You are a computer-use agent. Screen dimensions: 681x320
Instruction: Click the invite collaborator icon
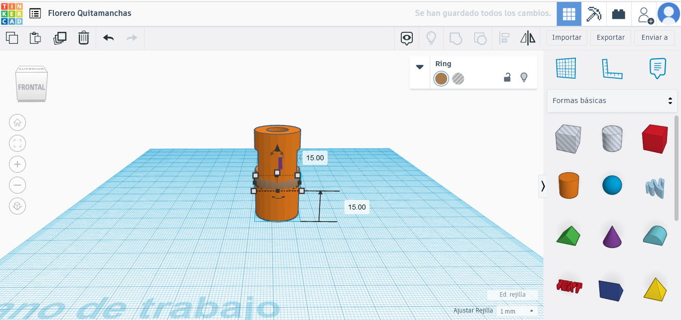click(x=645, y=14)
